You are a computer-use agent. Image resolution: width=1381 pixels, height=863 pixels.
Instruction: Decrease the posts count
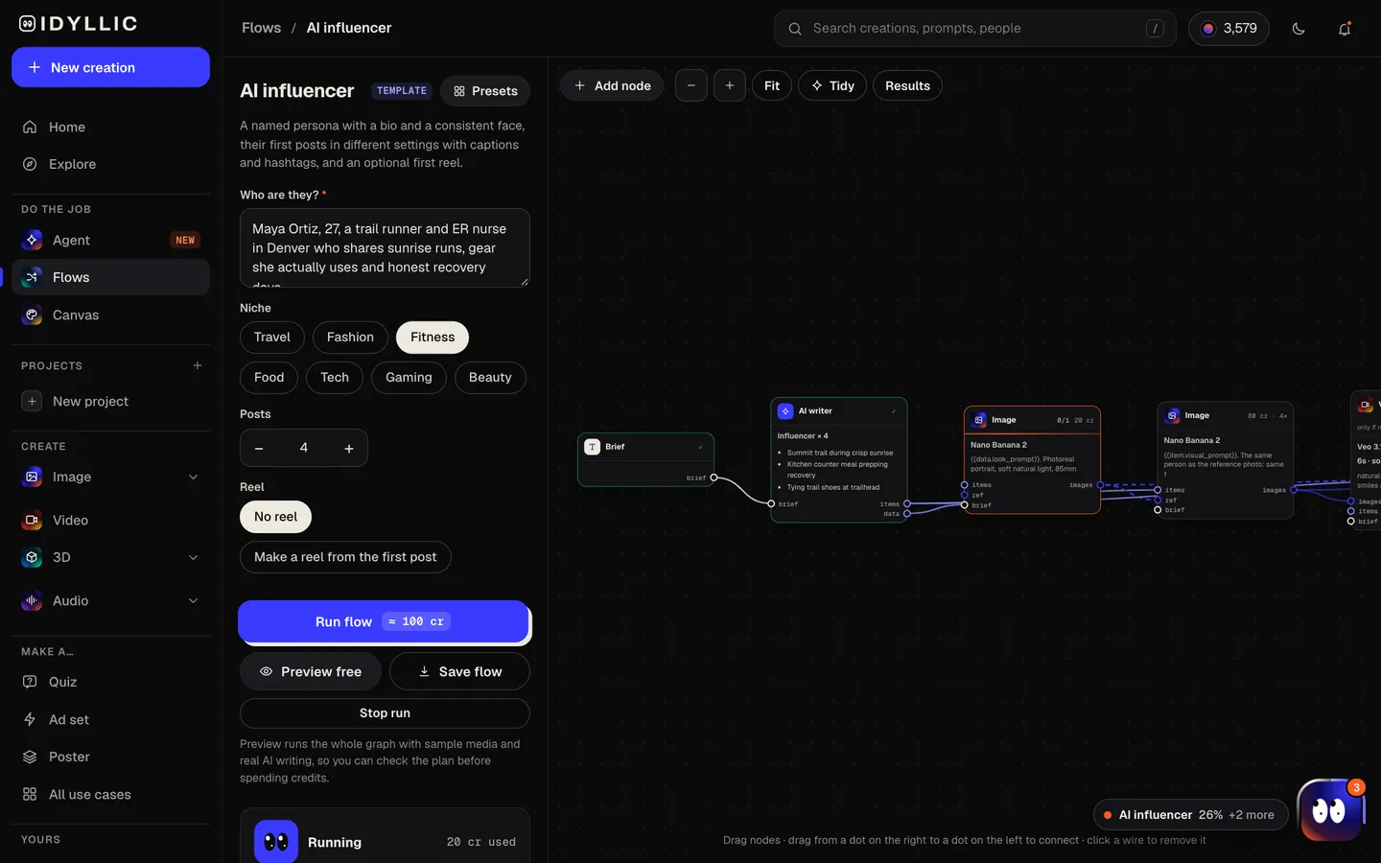[259, 448]
